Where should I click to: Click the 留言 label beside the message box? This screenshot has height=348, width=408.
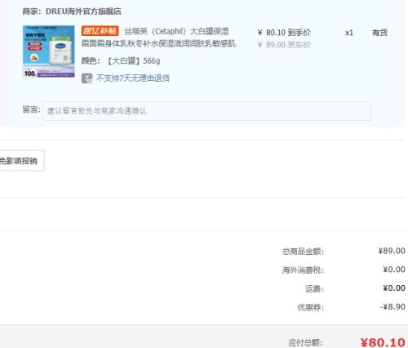click(31, 109)
